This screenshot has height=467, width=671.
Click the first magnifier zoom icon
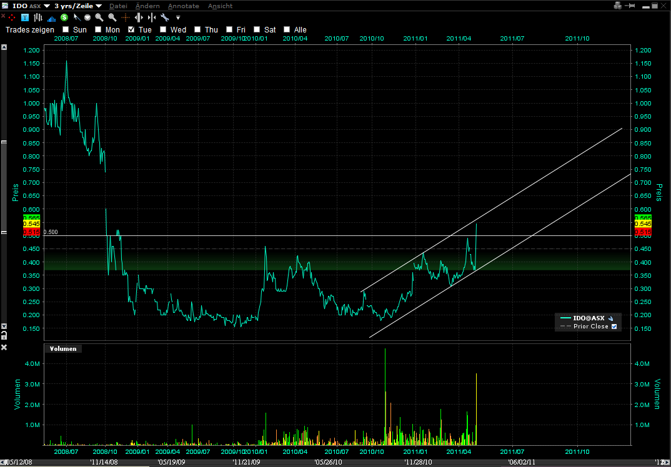pyautogui.click(x=99, y=17)
